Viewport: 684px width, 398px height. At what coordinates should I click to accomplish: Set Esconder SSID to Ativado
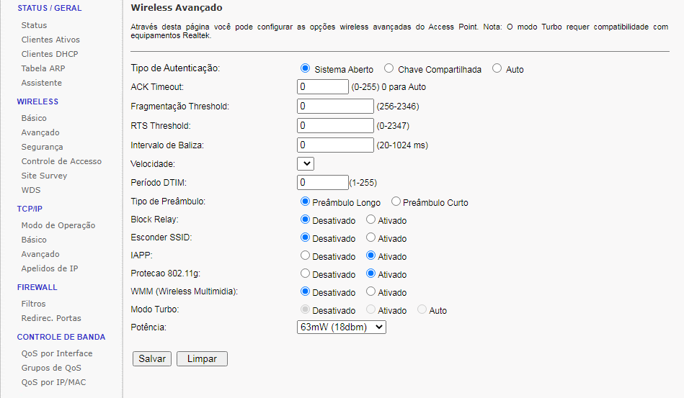tap(370, 238)
